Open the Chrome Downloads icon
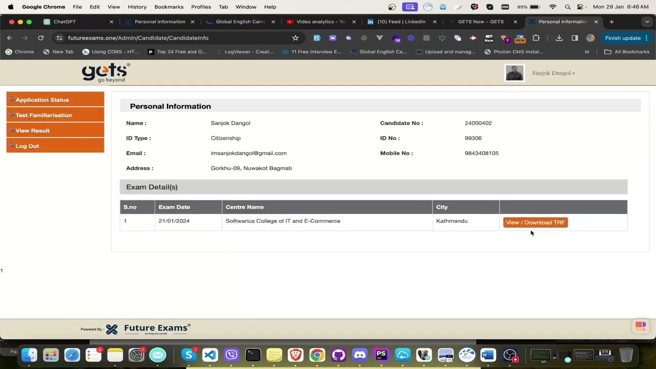 click(559, 38)
